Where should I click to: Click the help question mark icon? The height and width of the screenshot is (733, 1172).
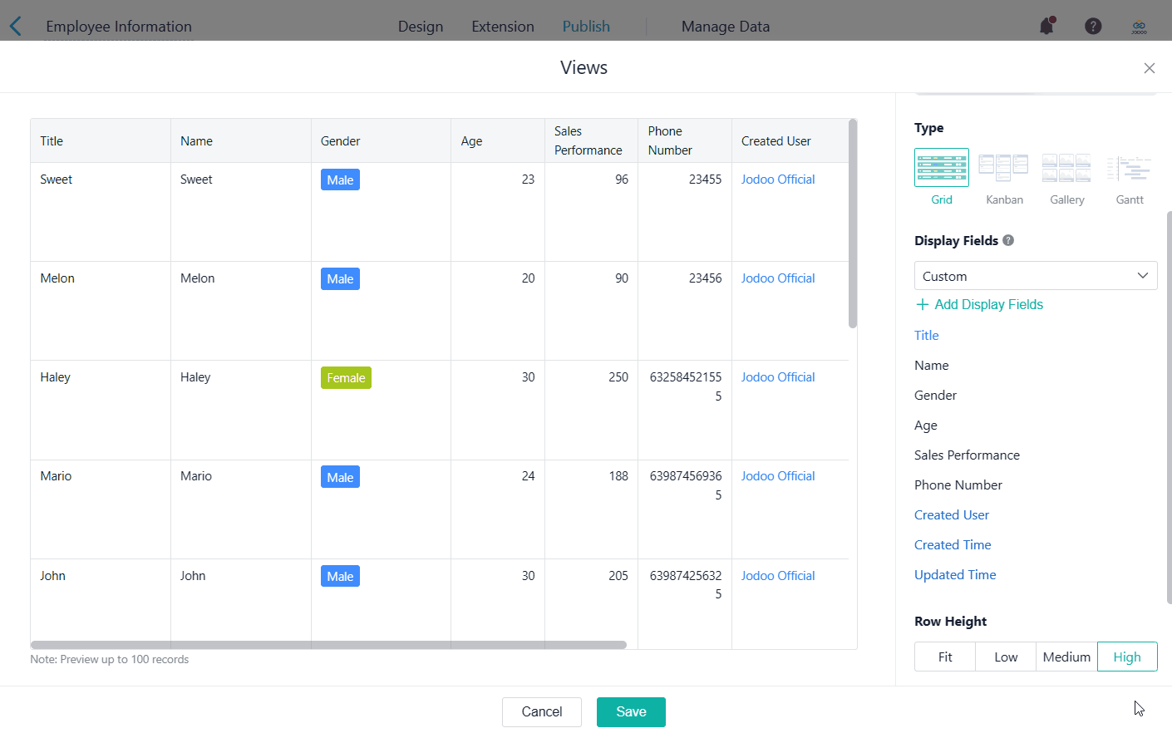point(1093,27)
